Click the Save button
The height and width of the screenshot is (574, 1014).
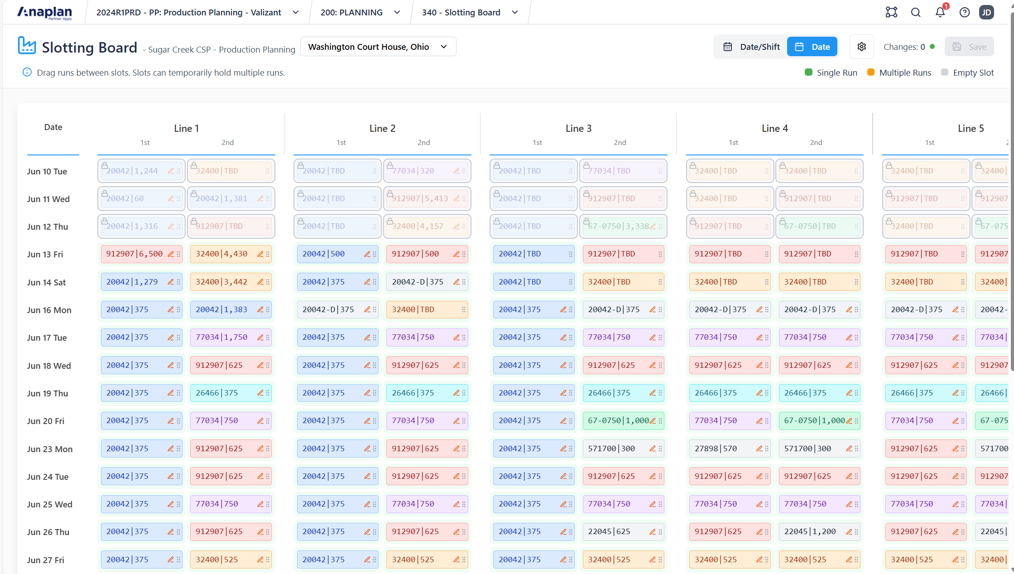[969, 47]
